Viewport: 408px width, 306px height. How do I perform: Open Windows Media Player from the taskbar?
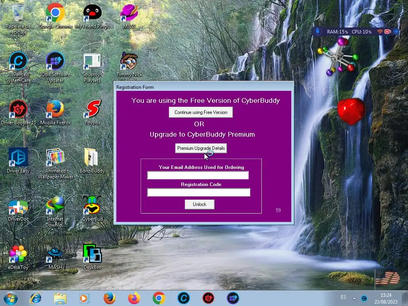(x=84, y=298)
